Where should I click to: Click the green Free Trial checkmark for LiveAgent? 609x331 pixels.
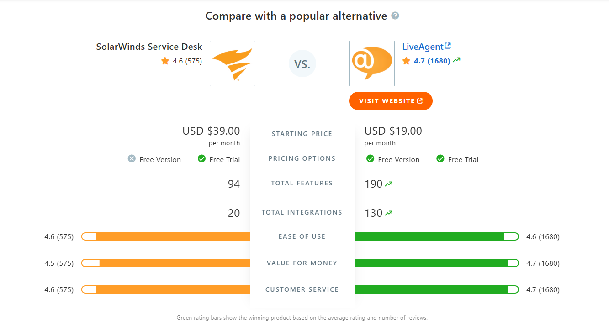[440, 159]
